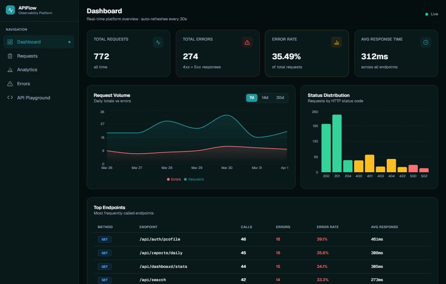This screenshot has height=284, width=446.
Task: Click the GET badge for /api/auth/profile
Action: (x=105, y=239)
